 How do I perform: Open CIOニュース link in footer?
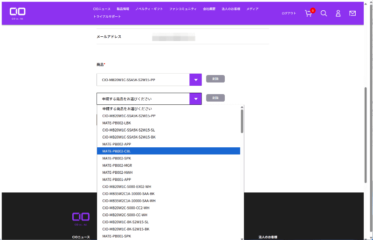click(x=81, y=237)
